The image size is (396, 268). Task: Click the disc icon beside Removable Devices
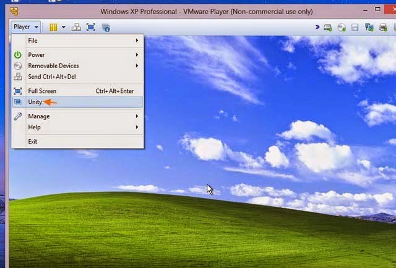tap(18, 66)
